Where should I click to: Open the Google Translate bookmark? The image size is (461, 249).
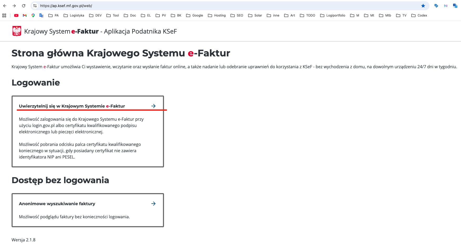(x=42, y=15)
